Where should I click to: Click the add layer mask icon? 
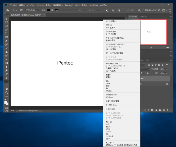[x=152, y=110]
